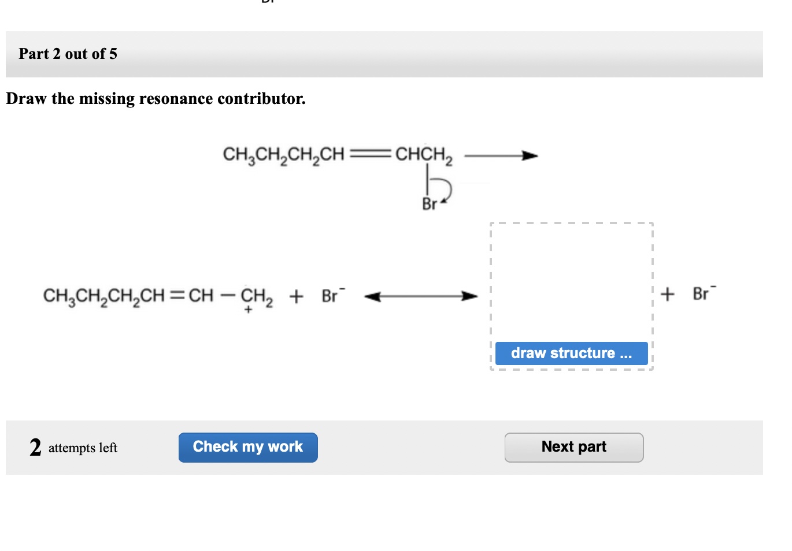The width and height of the screenshot is (792, 551).
Task: Click the plus sign beside the right Br⁻
Action: [x=668, y=294]
